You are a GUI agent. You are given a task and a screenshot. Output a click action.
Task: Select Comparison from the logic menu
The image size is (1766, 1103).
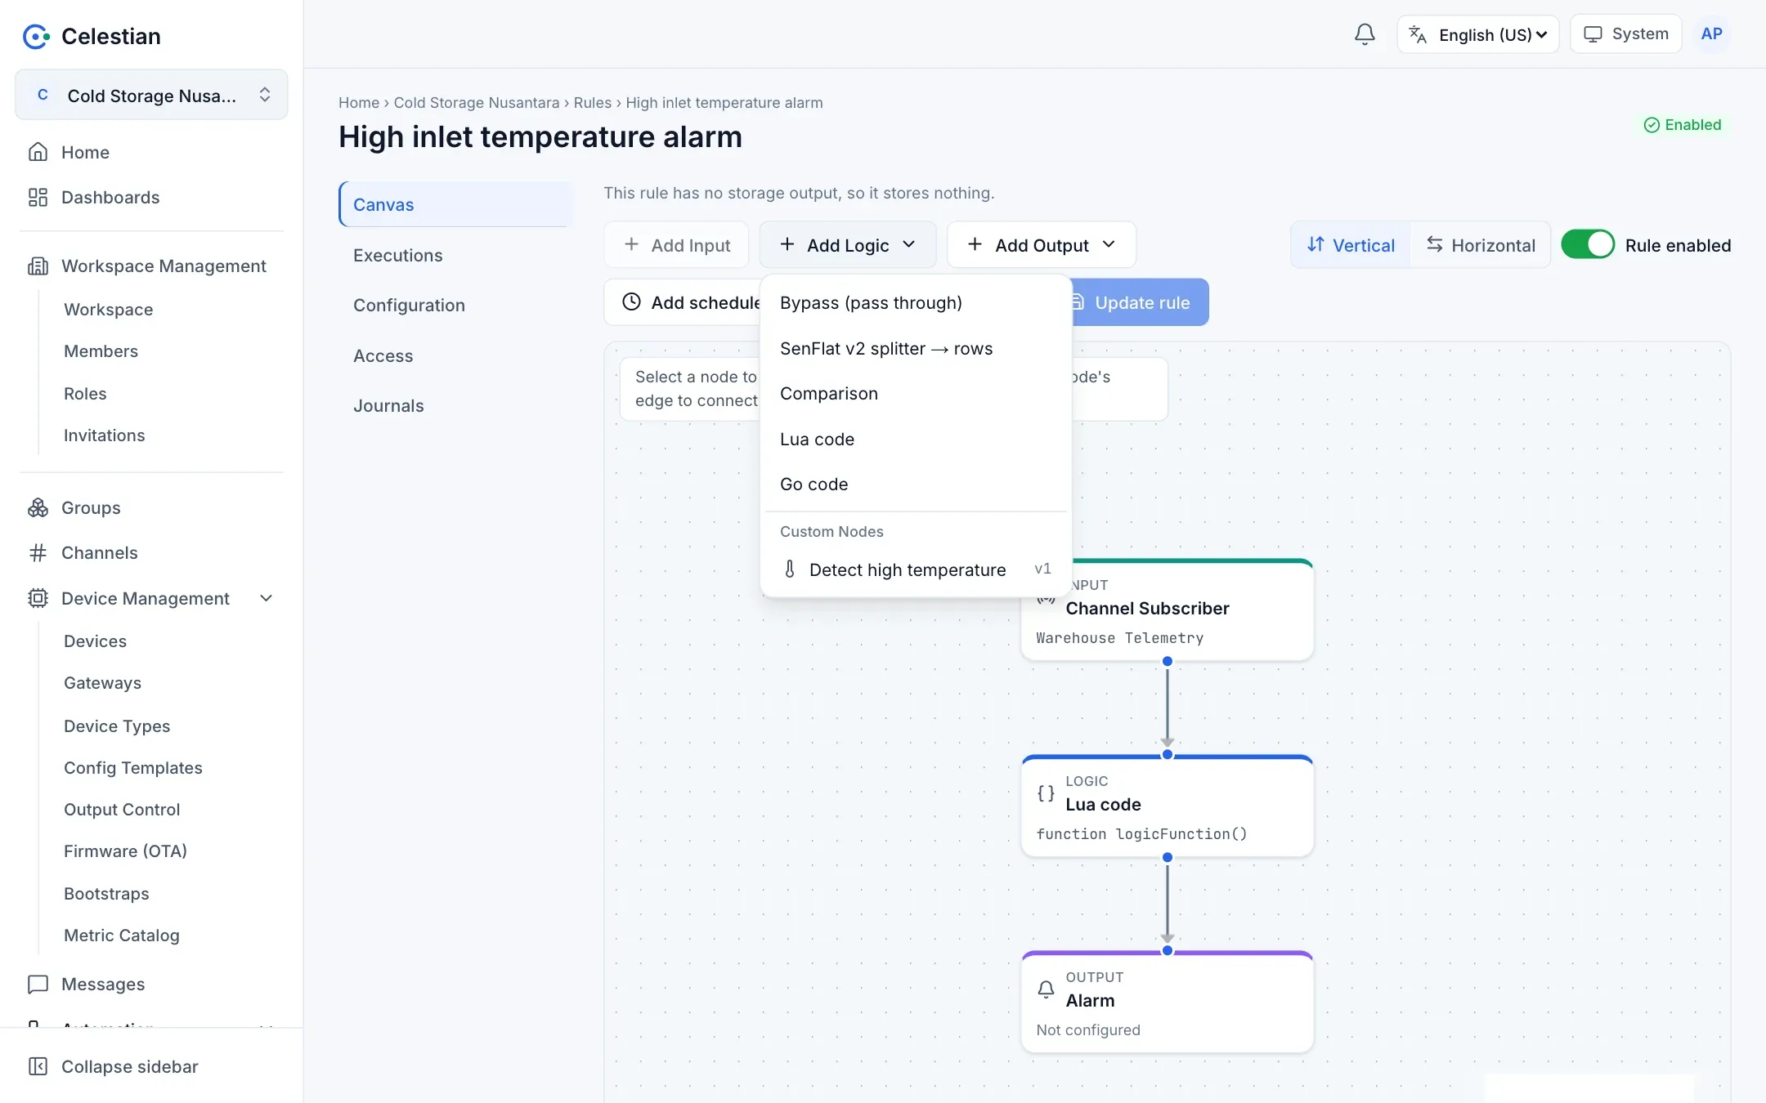[916, 393]
